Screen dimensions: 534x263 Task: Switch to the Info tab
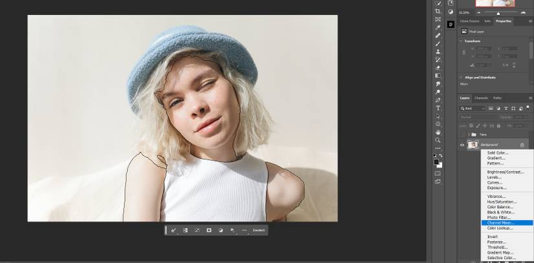click(x=487, y=21)
